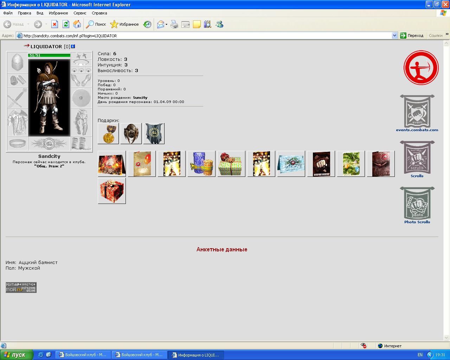This screenshot has width=450, height=360.
Task: Open the Вид menu
Action: point(40,13)
